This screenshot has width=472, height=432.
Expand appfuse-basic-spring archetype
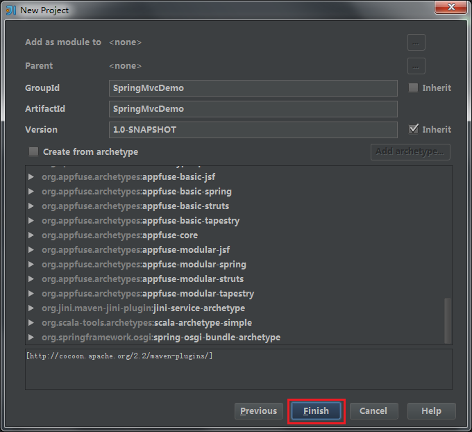coord(31,191)
